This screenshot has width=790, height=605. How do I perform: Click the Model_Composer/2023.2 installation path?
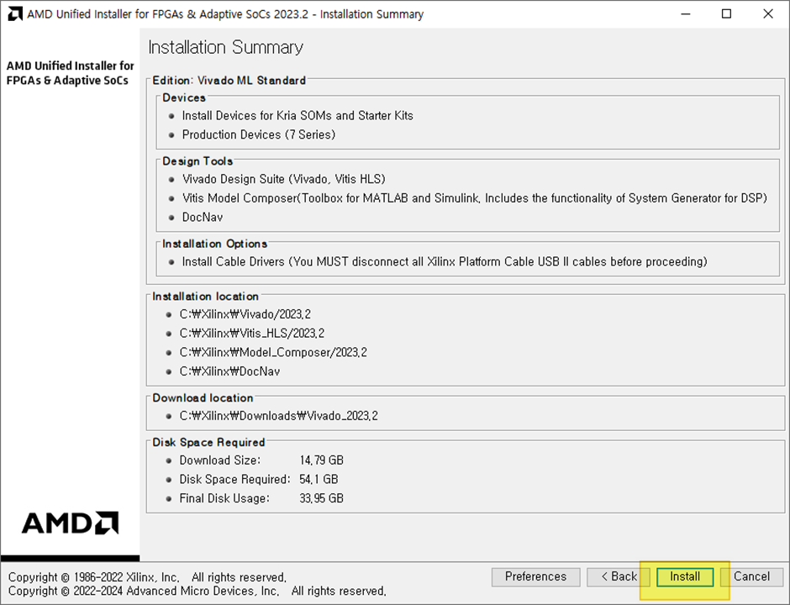[x=273, y=353]
